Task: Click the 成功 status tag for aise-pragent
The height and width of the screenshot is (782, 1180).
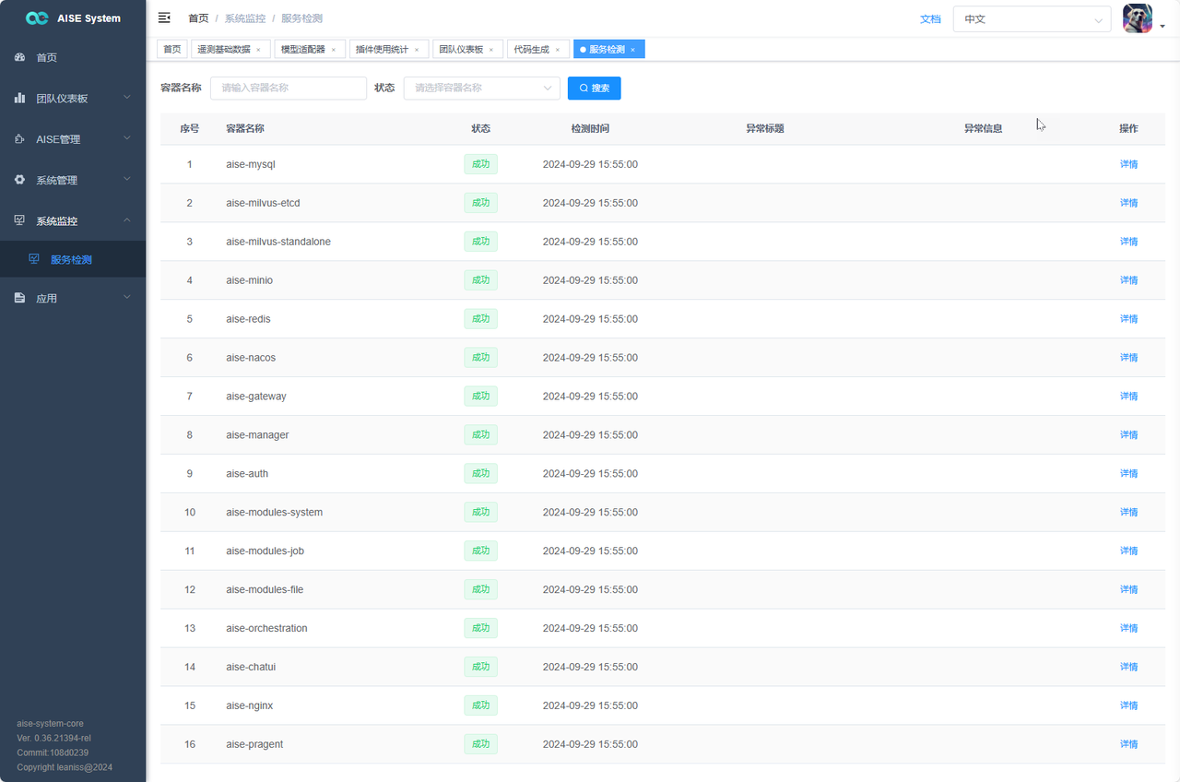Action: (480, 744)
